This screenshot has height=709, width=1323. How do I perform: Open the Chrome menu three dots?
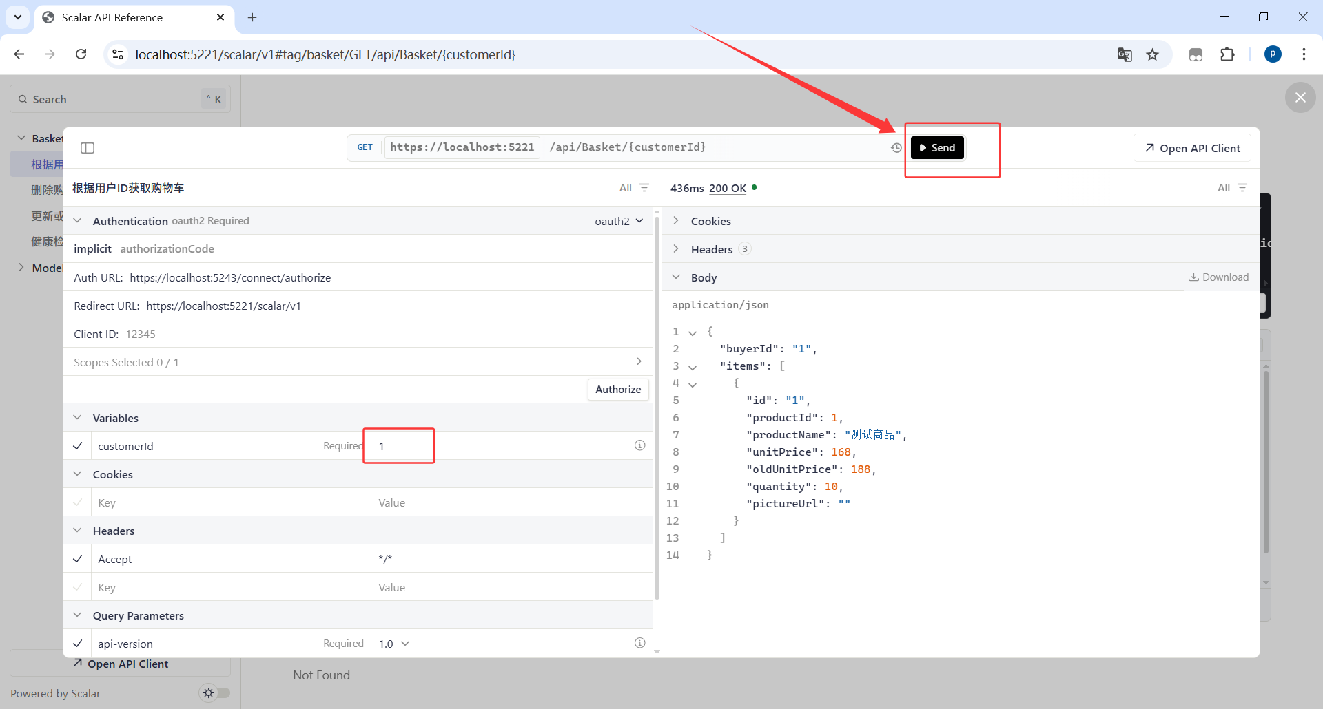pyautogui.click(x=1304, y=54)
